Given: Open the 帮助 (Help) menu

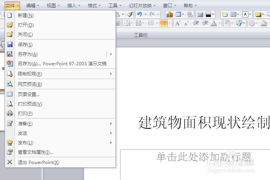Looking at the screenshot, I should click(190, 6).
